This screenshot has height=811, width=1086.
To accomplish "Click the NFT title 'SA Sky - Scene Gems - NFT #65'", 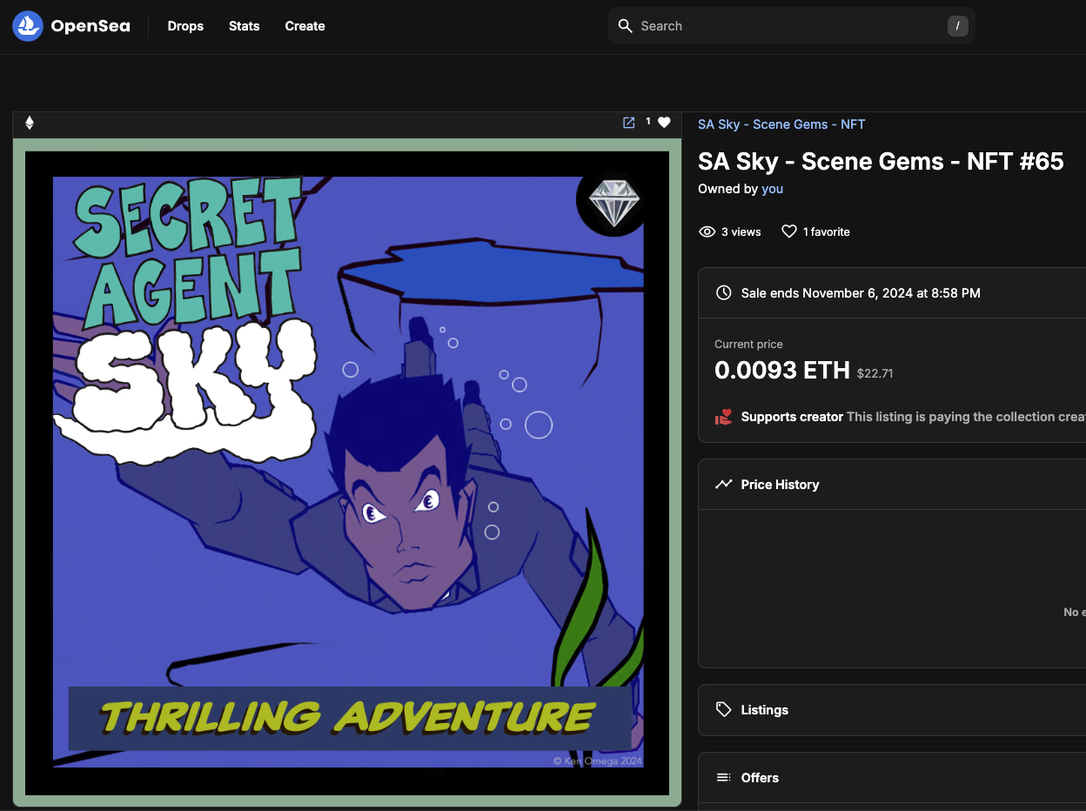I will 881,161.
